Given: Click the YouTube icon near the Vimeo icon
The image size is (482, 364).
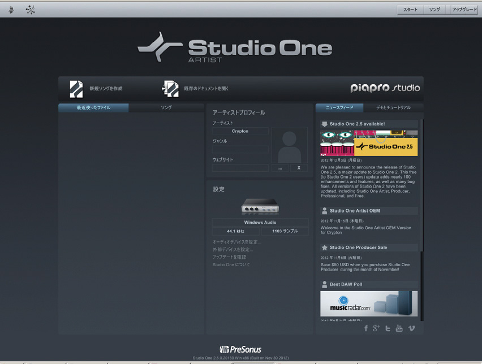Looking at the screenshot, I should [x=399, y=328].
